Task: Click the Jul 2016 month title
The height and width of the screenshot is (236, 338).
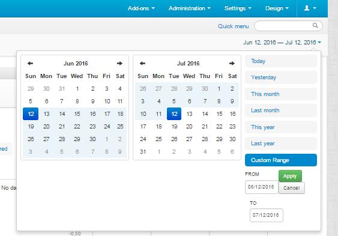Action: tap(188, 64)
